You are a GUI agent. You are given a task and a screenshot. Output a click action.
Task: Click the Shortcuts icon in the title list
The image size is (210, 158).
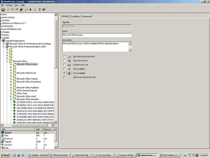pos(2,138)
